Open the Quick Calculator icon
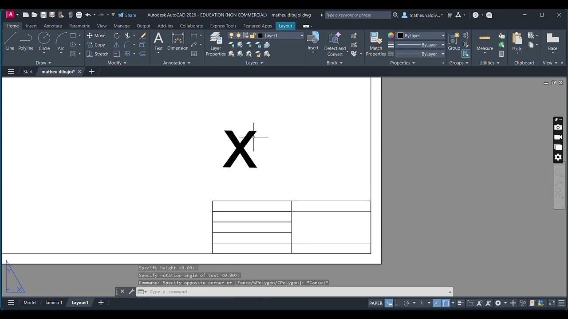 (501, 54)
